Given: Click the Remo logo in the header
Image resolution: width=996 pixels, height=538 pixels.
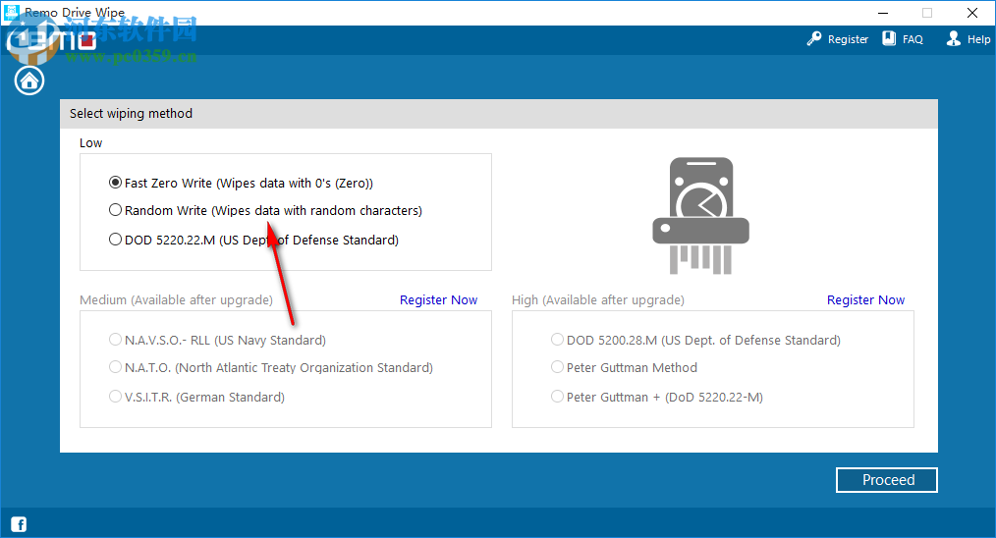Looking at the screenshot, I should pos(51,40).
